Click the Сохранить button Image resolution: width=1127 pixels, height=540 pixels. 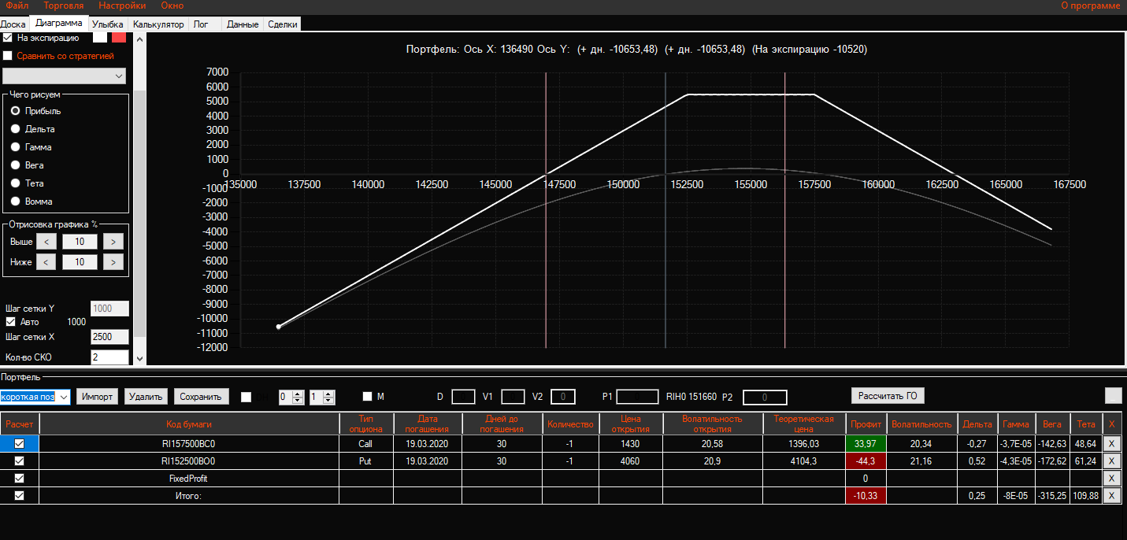point(202,396)
